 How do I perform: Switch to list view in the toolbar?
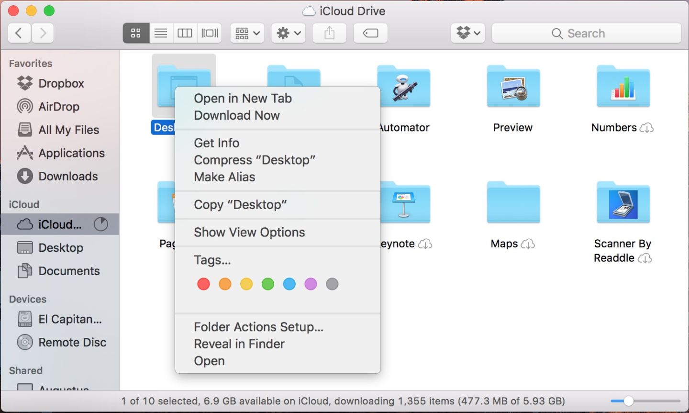click(x=161, y=33)
